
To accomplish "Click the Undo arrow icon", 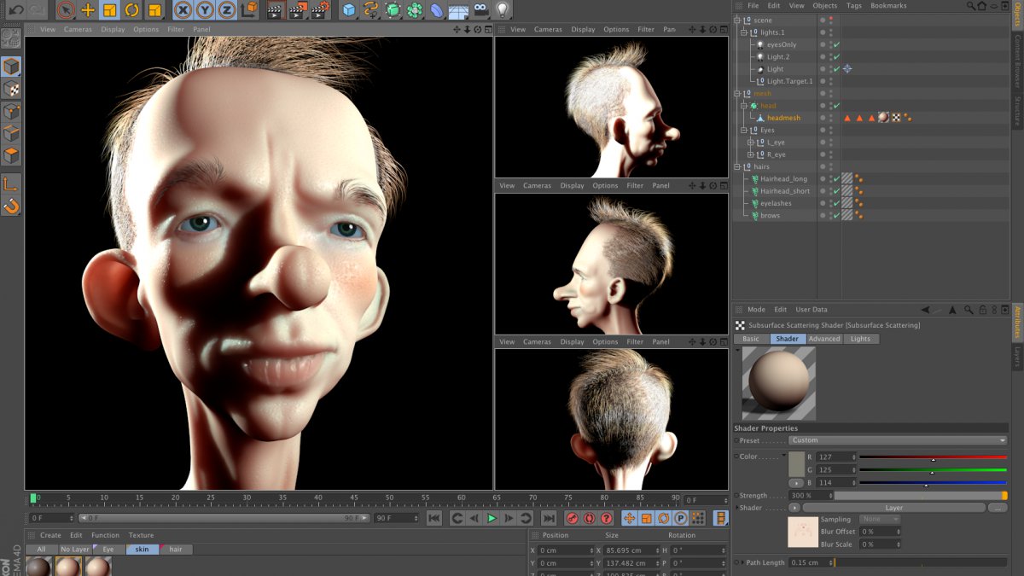I will [15, 10].
